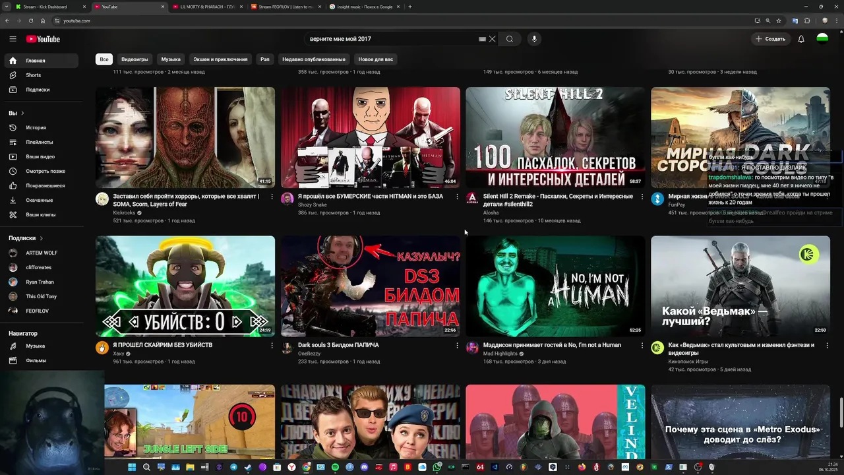The image size is (844, 475).
Task: Select the Новое для вас chip
Action: 375,59
